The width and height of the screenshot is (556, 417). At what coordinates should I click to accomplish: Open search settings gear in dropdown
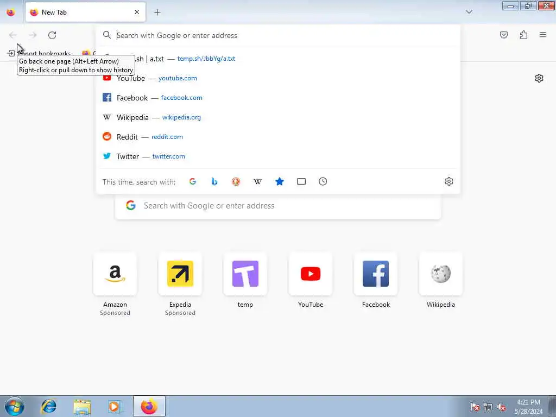pos(449,181)
